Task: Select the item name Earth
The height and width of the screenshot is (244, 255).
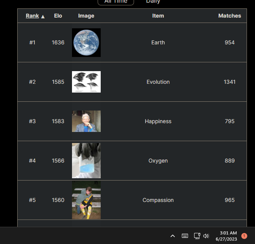Action: pos(158,42)
